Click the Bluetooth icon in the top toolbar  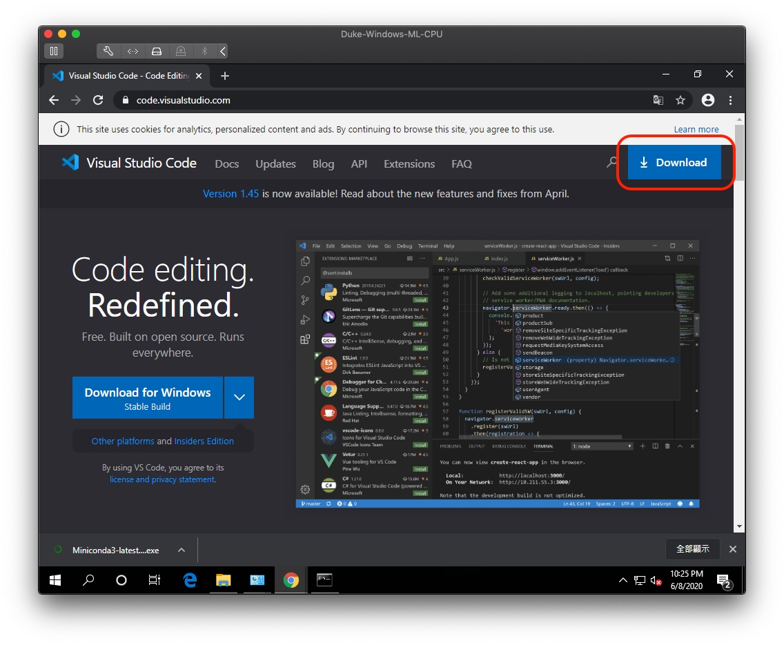click(x=203, y=50)
